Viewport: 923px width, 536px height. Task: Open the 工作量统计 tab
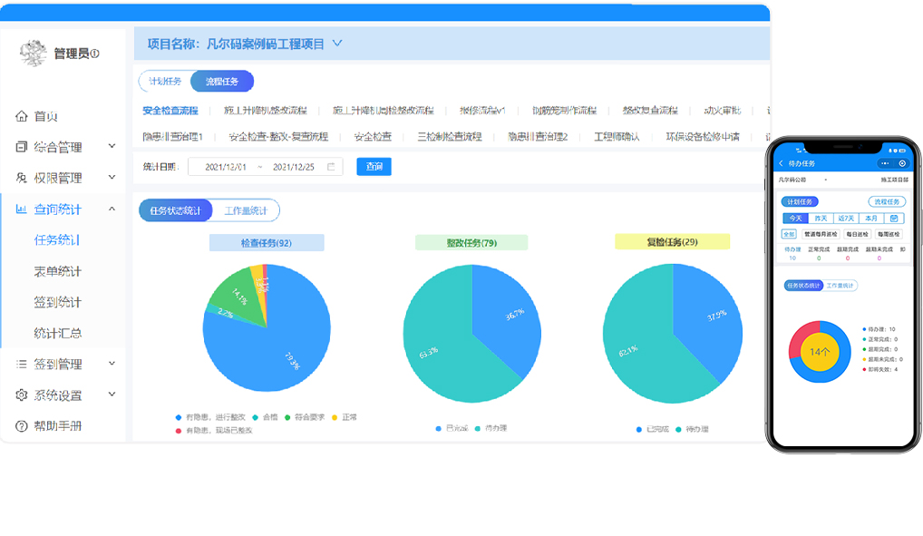pos(244,210)
